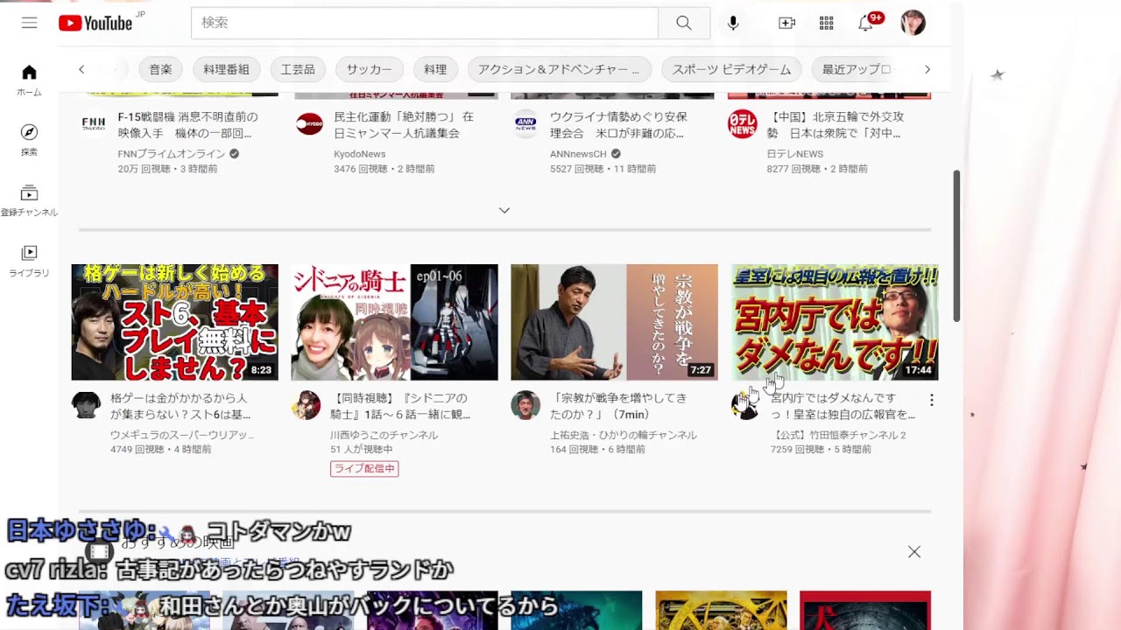Select the 音楽 category chip
Image resolution: width=1121 pixels, height=630 pixels.
(160, 69)
